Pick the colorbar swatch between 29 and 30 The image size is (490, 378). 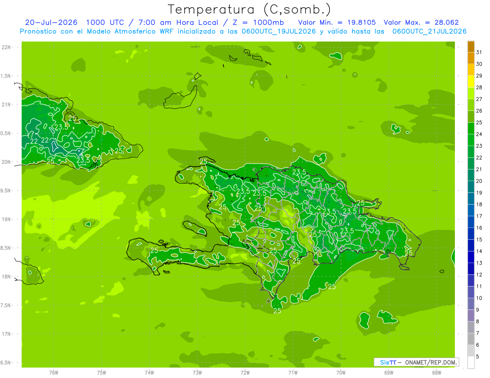(471, 70)
